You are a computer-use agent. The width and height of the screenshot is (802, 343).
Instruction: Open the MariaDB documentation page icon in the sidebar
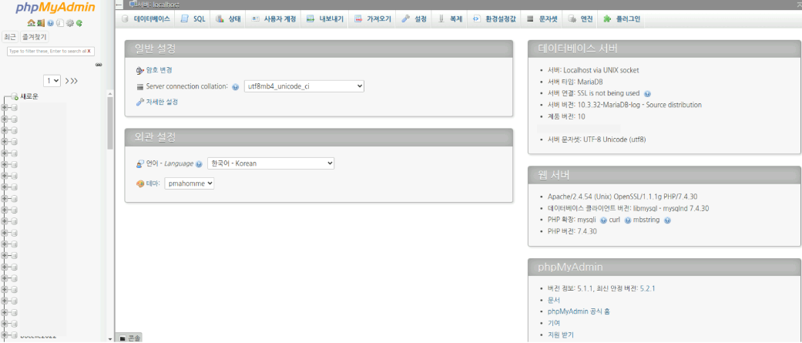(60, 23)
